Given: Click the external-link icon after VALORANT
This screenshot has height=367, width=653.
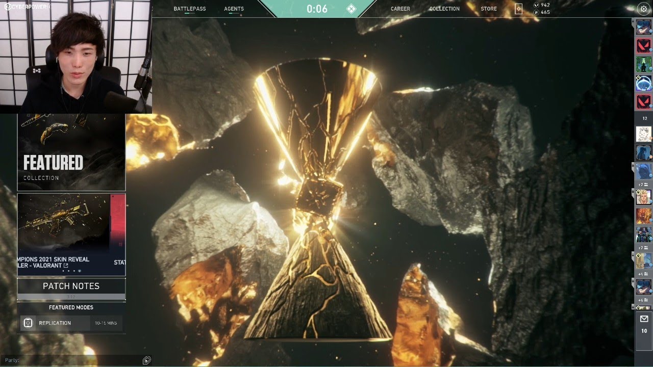Looking at the screenshot, I should (x=66, y=266).
